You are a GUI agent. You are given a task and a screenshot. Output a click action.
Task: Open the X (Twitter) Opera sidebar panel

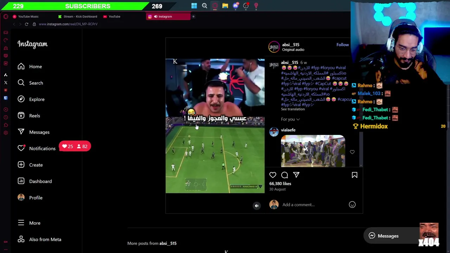[x=6, y=83]
